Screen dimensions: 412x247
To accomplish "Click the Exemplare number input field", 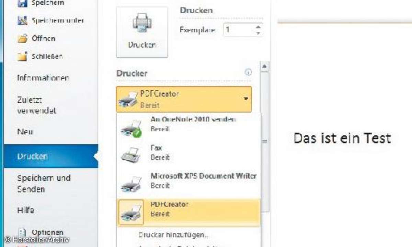I will [x=239, y=30].
